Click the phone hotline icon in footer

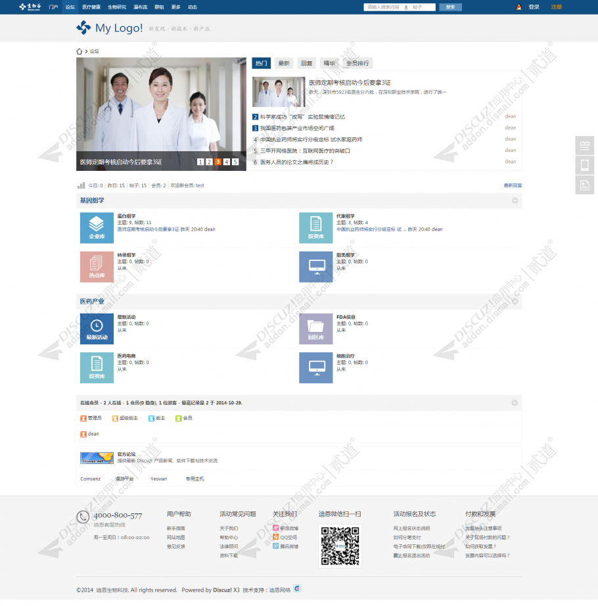point(83,517)
